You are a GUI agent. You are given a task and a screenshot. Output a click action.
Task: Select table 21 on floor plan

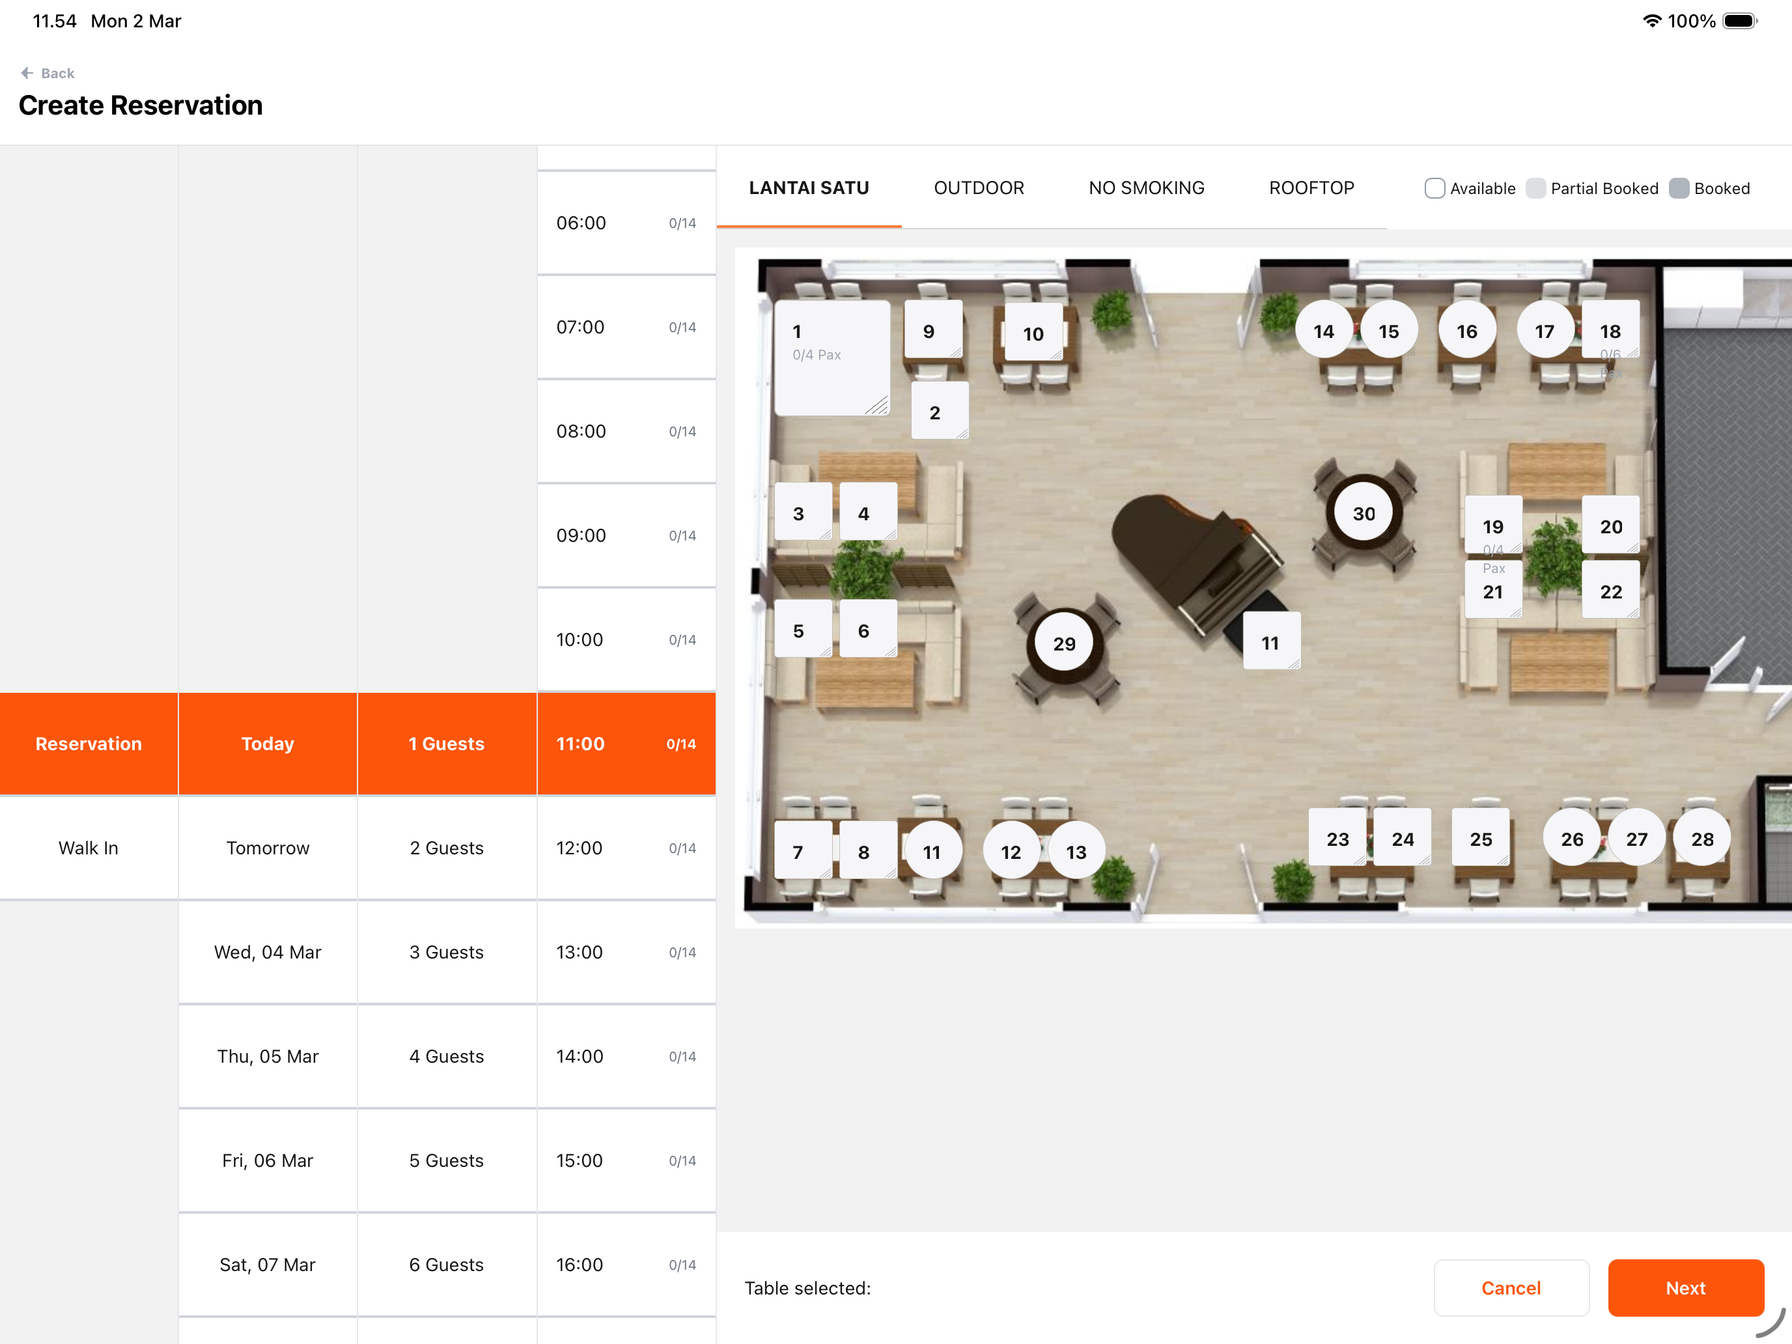[x=1493, y=590]
